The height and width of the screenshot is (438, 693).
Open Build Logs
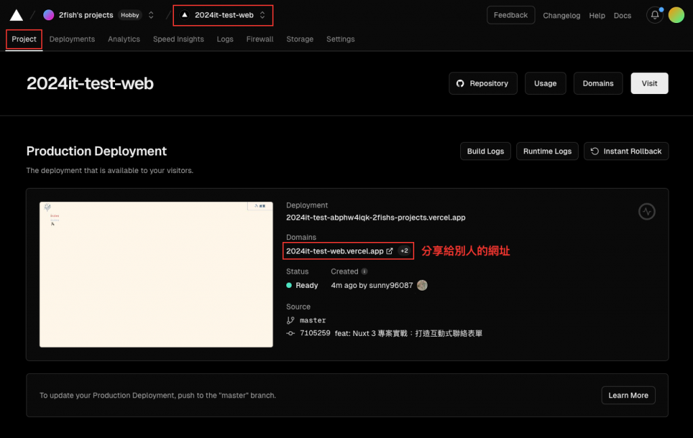pos(485,151)
